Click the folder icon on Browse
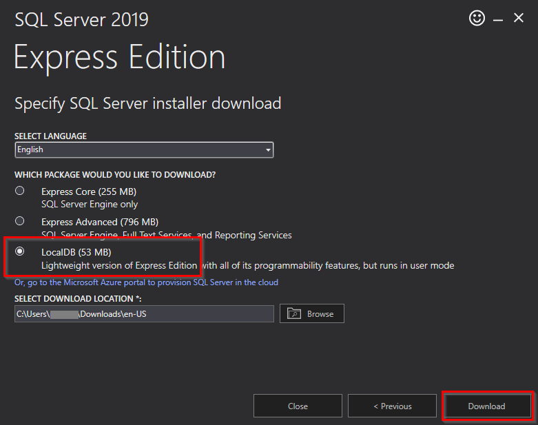 click(294, 314)
